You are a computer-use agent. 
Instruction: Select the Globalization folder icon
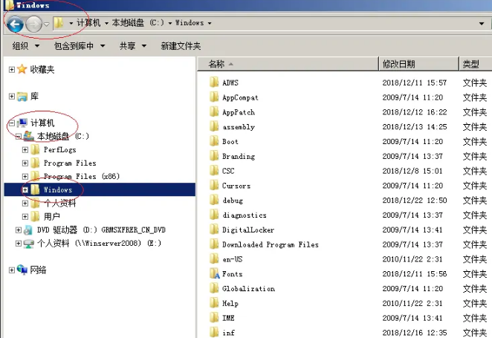[214, 288]
